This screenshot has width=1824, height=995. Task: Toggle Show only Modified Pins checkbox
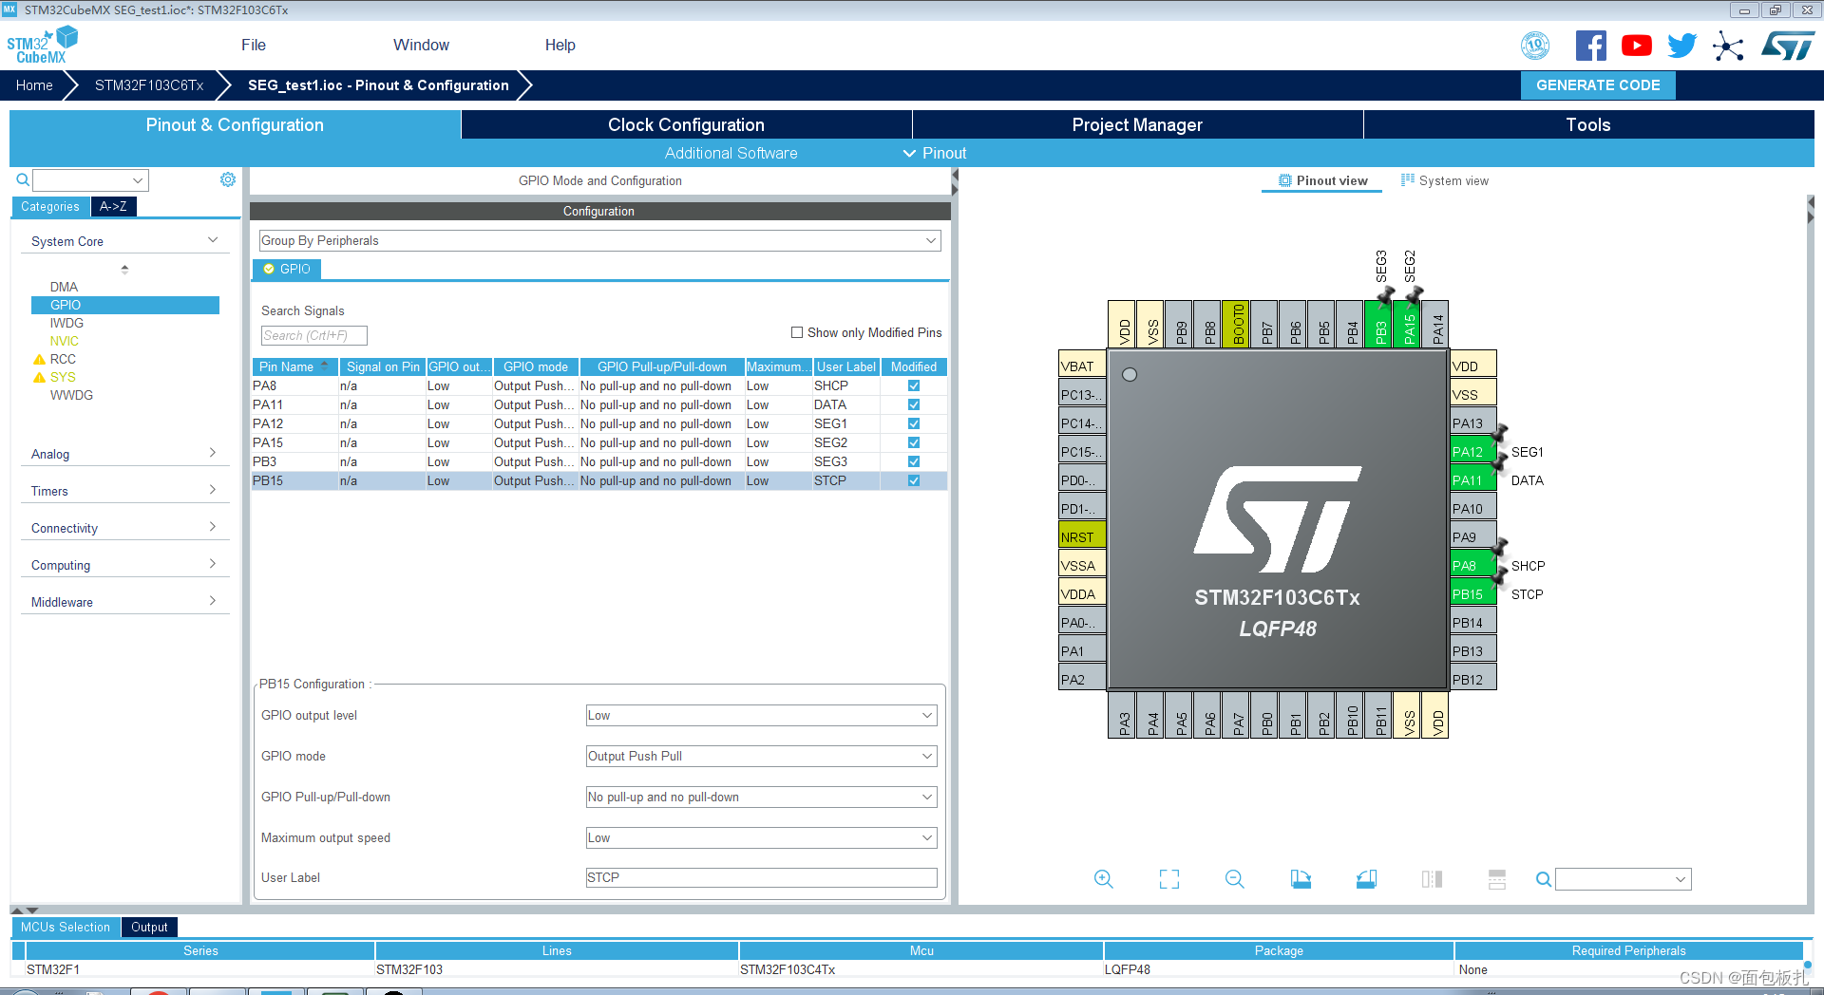(797, 332)
